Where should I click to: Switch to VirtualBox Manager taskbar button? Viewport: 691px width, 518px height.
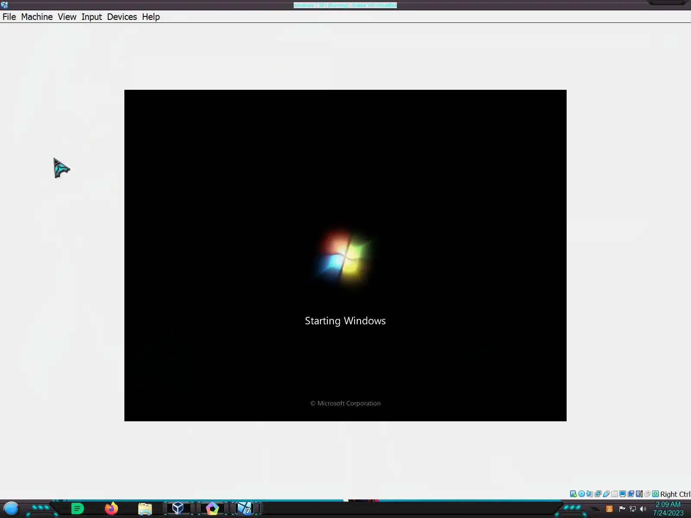pyautogui.click(x=178, y=509)
